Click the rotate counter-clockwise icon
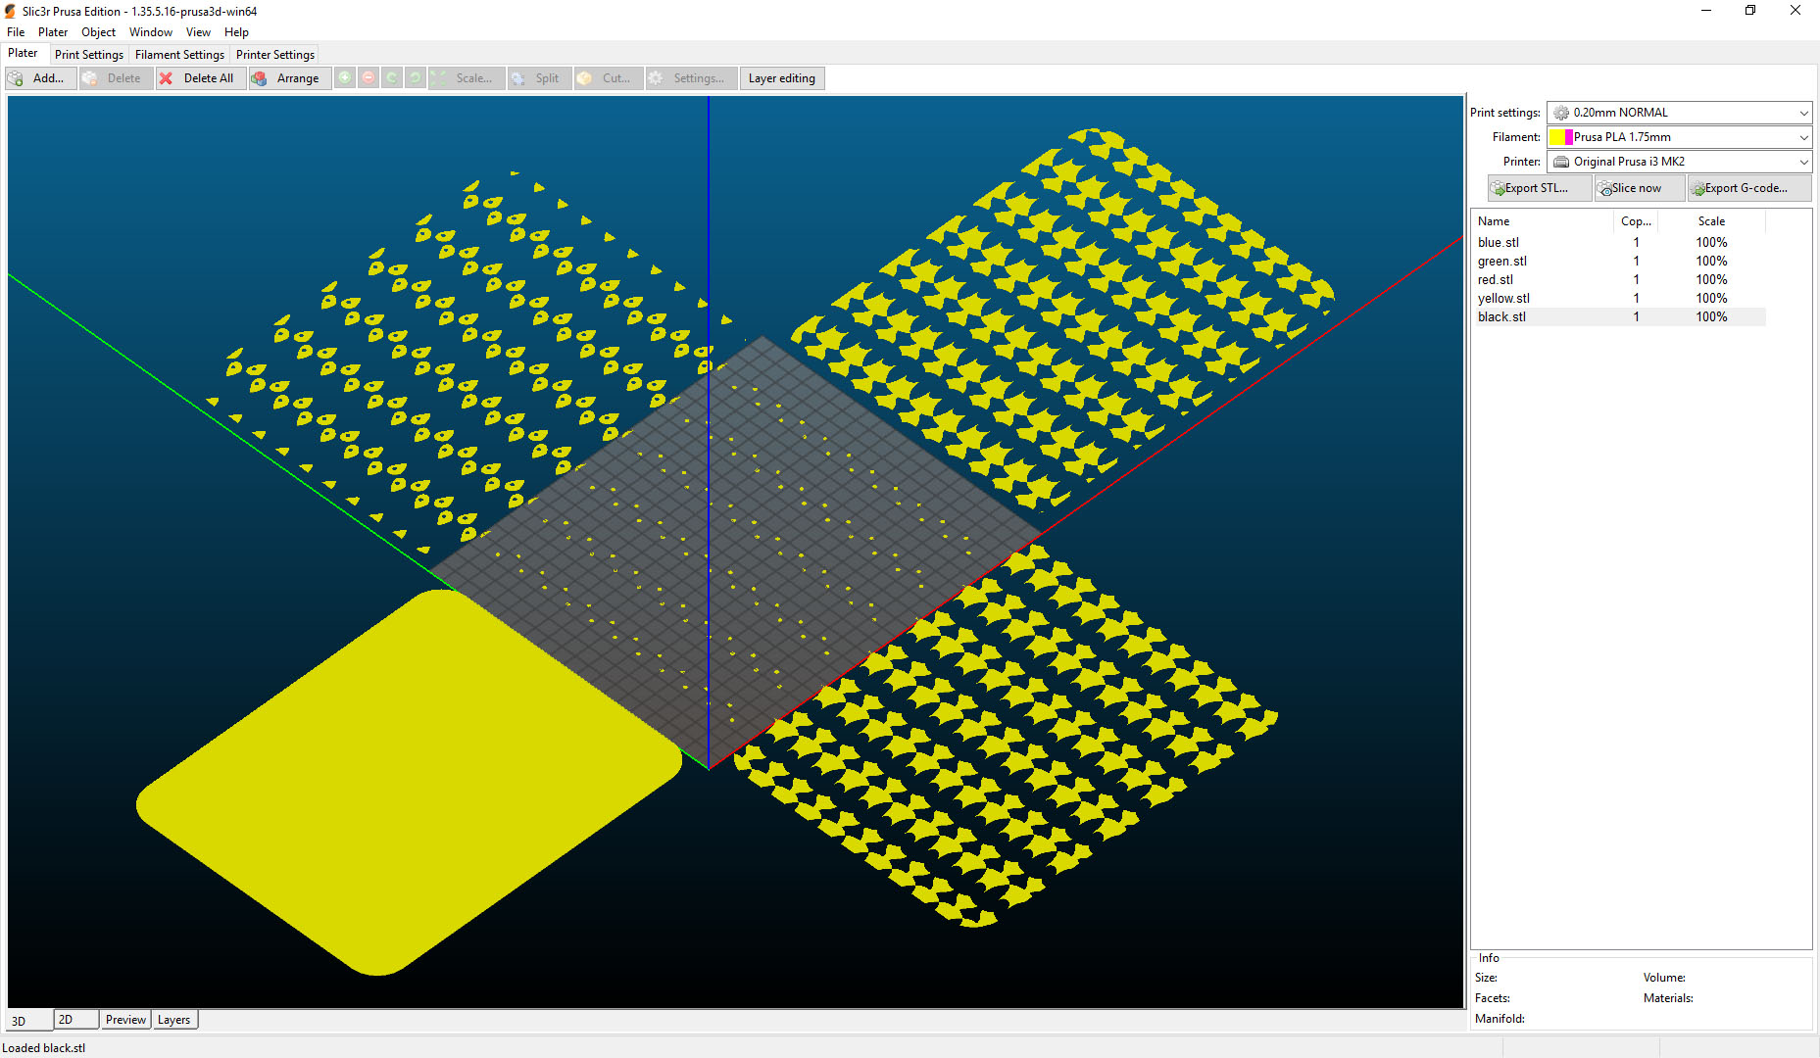 (391, 77)
